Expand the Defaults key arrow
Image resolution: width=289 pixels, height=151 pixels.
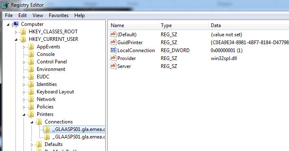(32, 145)
